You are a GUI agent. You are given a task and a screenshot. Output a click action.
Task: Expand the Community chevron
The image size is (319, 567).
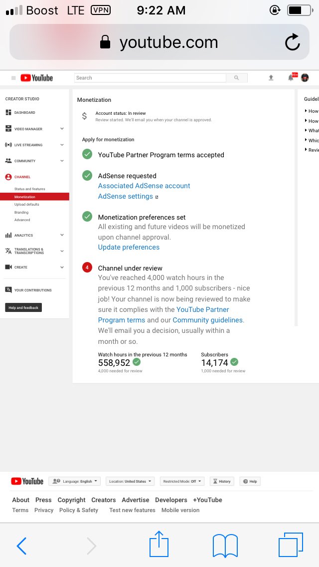tap(62, 161)
